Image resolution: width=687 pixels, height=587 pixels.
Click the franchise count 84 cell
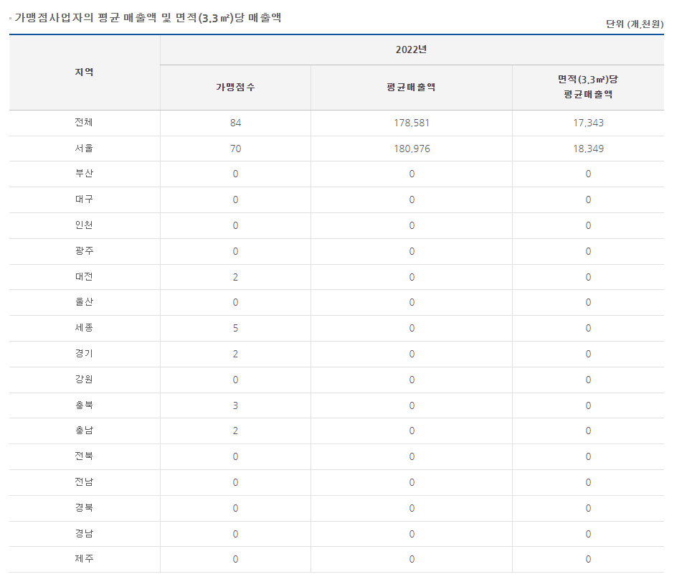235,123
